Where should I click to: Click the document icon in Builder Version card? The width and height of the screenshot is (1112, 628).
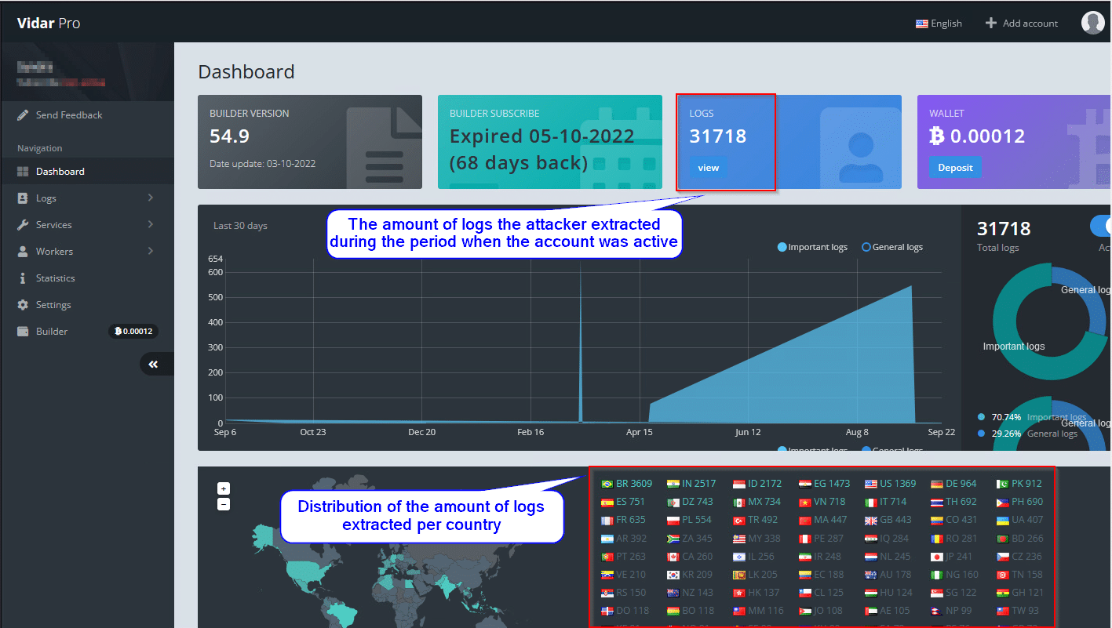385,149
